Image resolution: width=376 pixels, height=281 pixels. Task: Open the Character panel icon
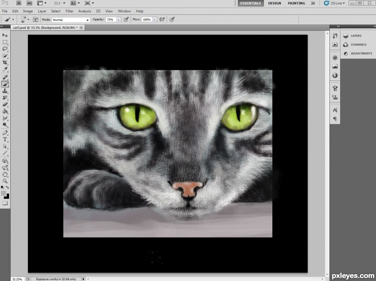335,110
